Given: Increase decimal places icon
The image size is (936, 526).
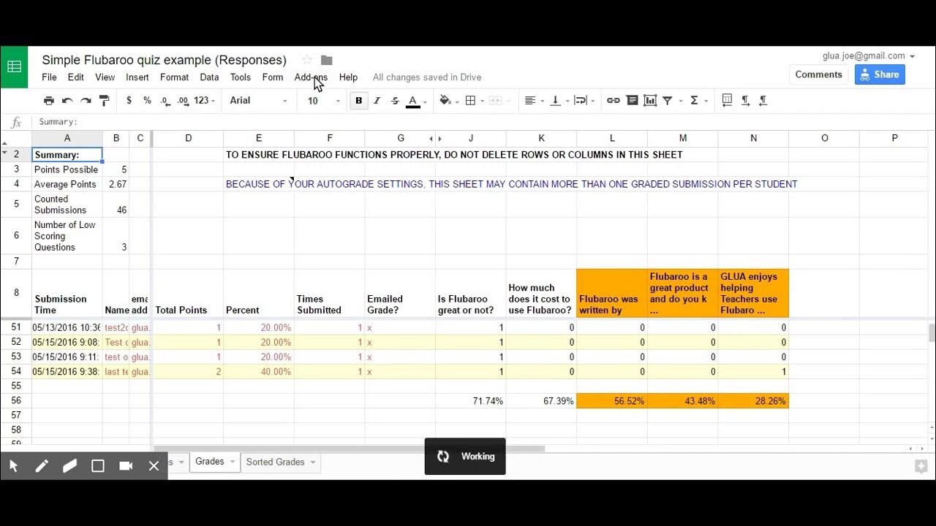Looking at the screenshot, I should pyautogui.click(x=184, y=101).
